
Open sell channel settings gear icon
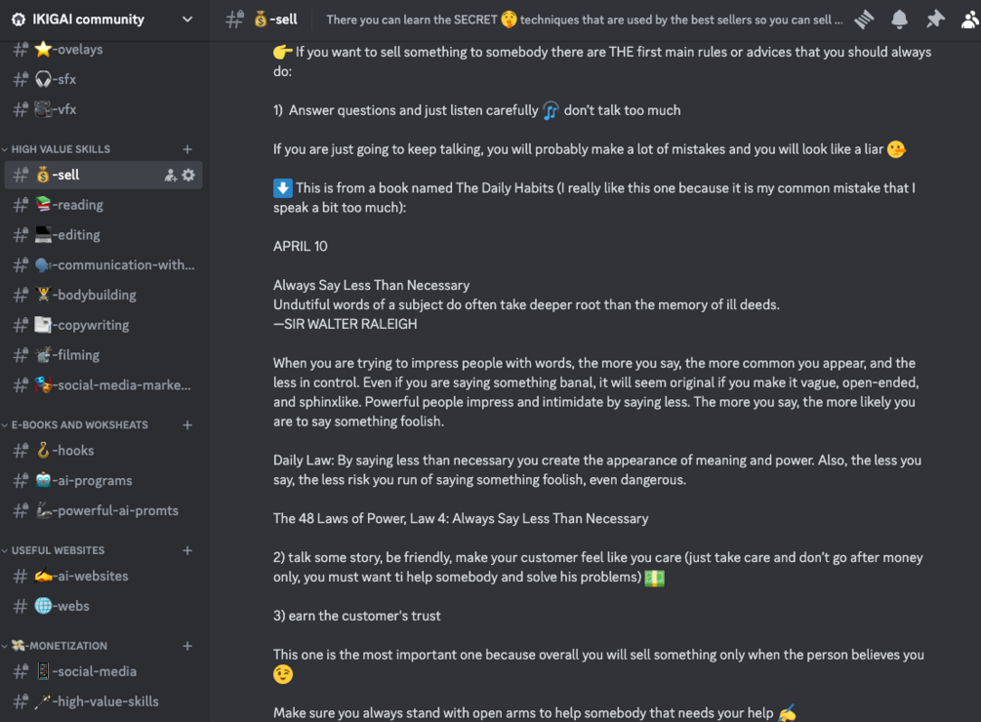(188, 176)
